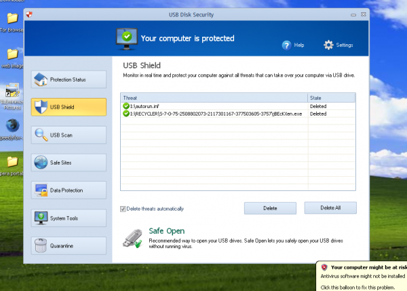Click the Delete button
This screenshot has width=407, height=291.
(270, 208)
